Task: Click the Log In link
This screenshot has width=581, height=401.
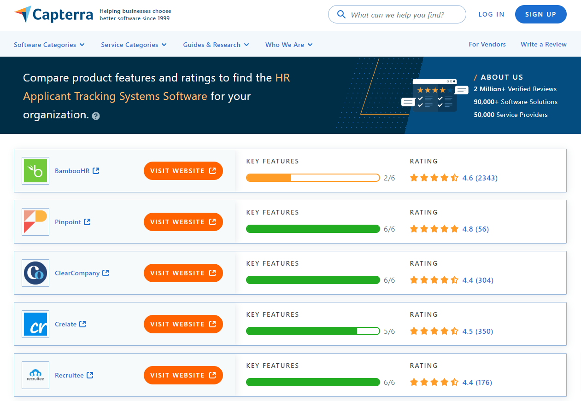Action: (491, 14)
